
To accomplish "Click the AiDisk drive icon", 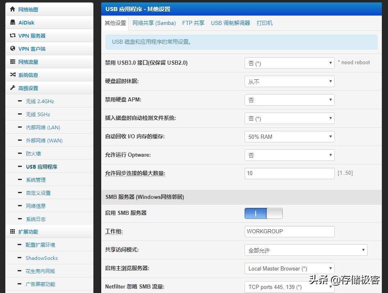I will (x=13, y=23).
